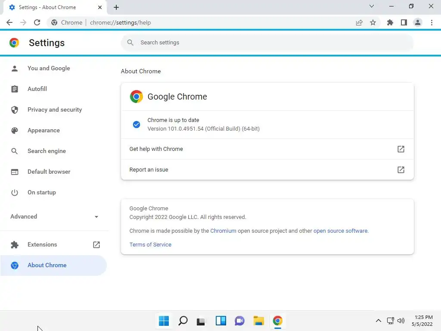The image size is (441, 331).
Task: Open the Terms of Service link
Action: (x=150, y=245)
